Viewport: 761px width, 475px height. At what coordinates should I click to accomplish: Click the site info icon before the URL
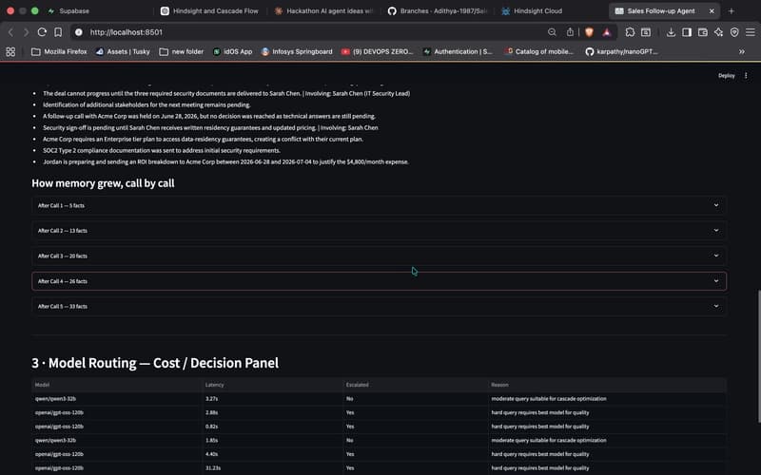click(x=79, y=32)
